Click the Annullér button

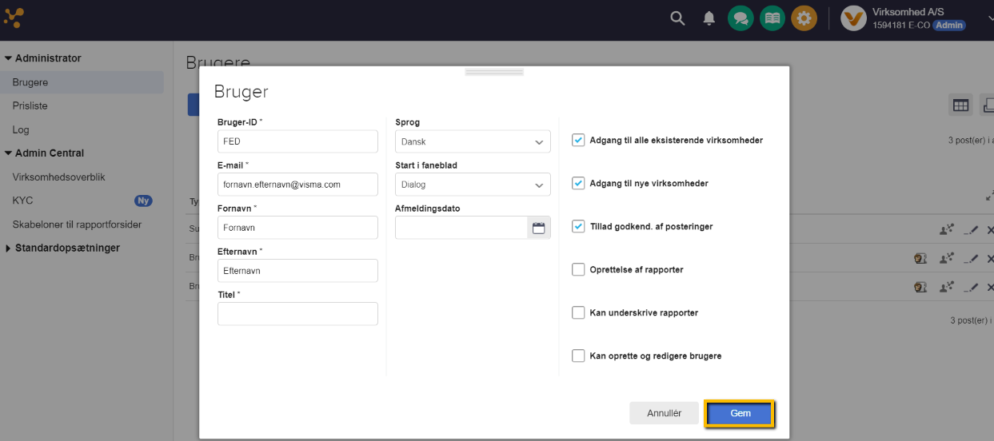pyautogui.click(x=664, y=413)
